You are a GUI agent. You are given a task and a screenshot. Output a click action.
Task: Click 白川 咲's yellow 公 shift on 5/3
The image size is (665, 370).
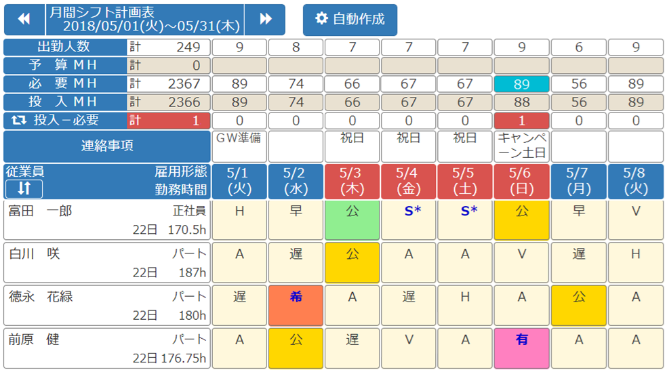click(x=352, y=263)
